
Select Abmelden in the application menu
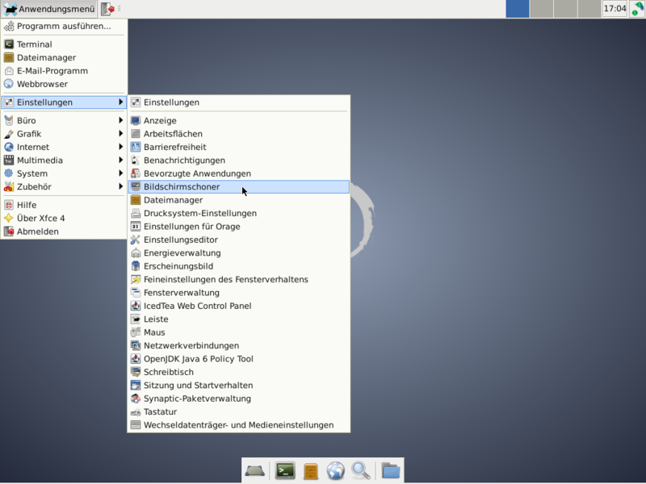tap(37, 232)
